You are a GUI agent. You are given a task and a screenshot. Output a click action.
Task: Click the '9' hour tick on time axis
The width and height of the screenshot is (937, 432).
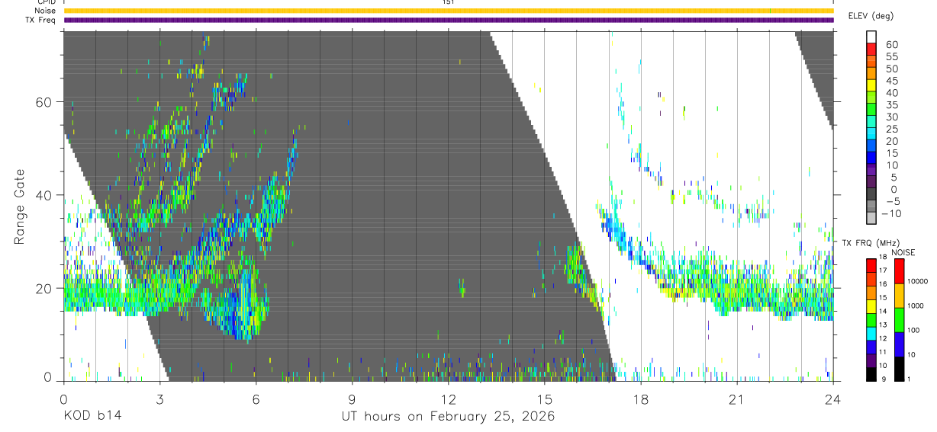[x=353, y=399]
